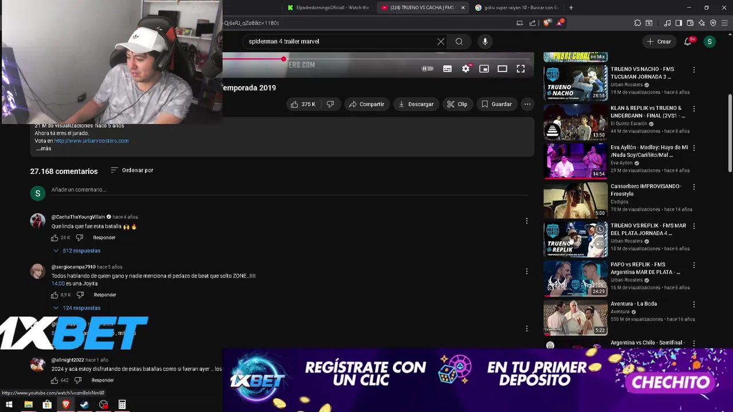Clear the search box with the X
The height and width of the screenshot is (412, 733).
point(441,41)
